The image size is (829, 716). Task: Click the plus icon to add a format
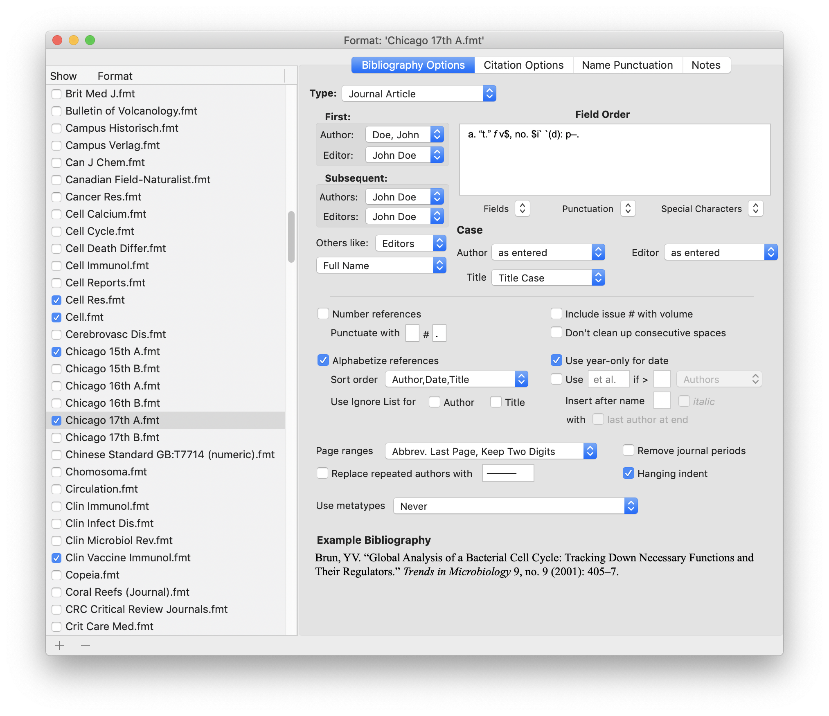(x=60, y=645)
